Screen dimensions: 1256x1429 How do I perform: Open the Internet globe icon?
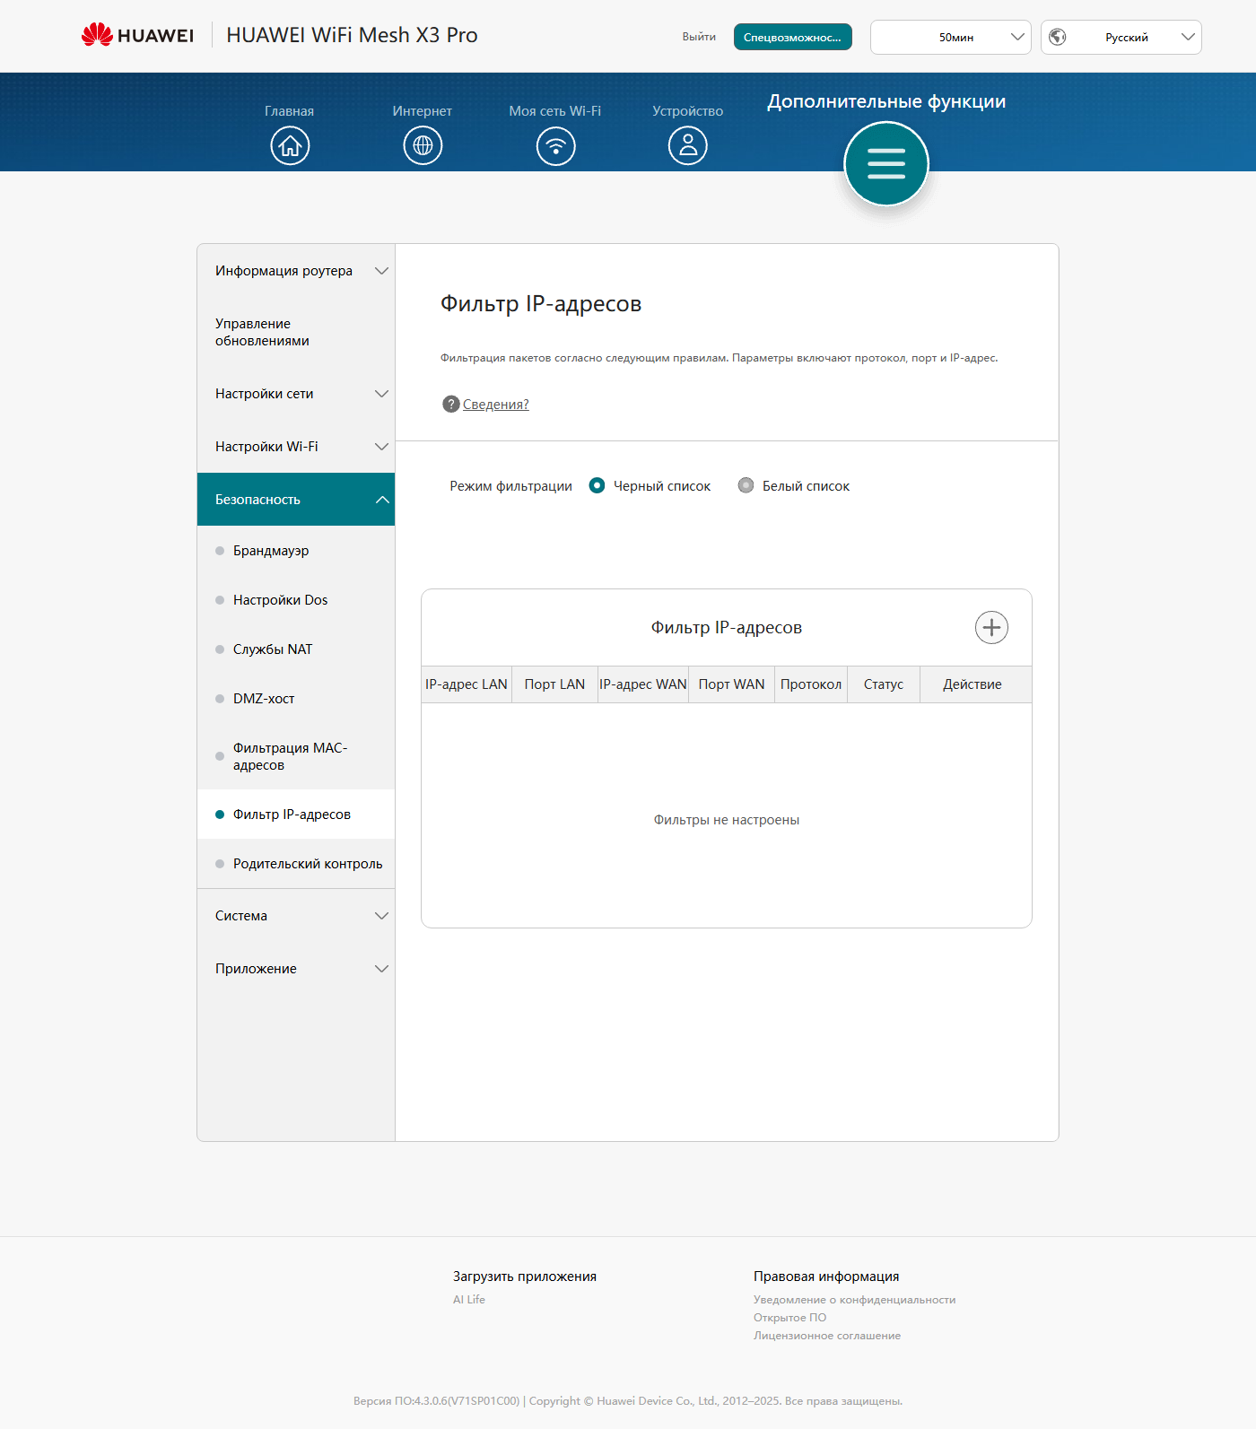[423, 145]
